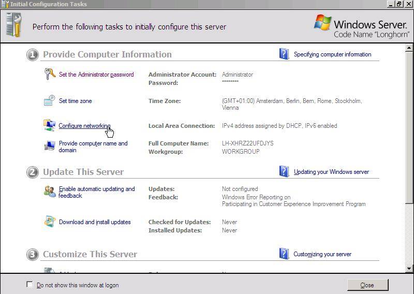Image resolution: width=414 pixels, height=294 pixels.
Task: Click the keys icon beside Set the Administrator password
Action: (x=50, y=73)
